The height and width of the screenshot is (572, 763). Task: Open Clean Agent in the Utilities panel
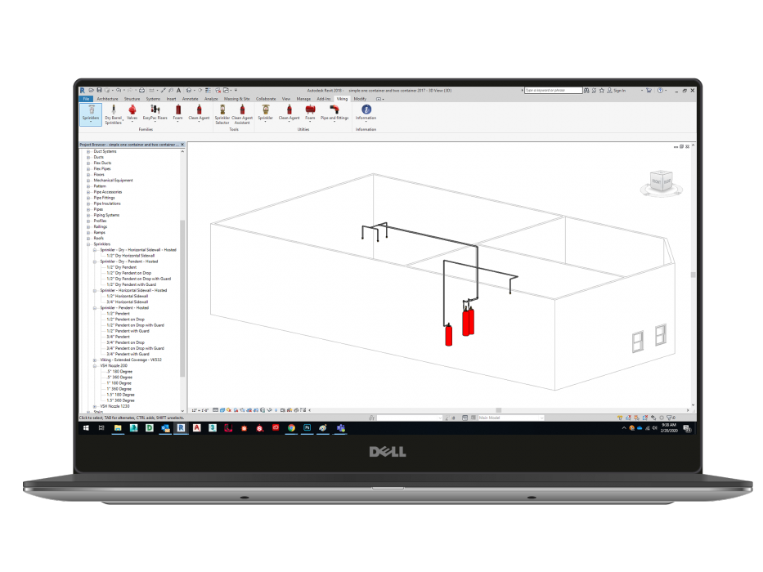[x=289, y=113]
